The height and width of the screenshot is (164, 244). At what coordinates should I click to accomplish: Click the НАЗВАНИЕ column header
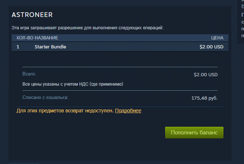[46, 38]
